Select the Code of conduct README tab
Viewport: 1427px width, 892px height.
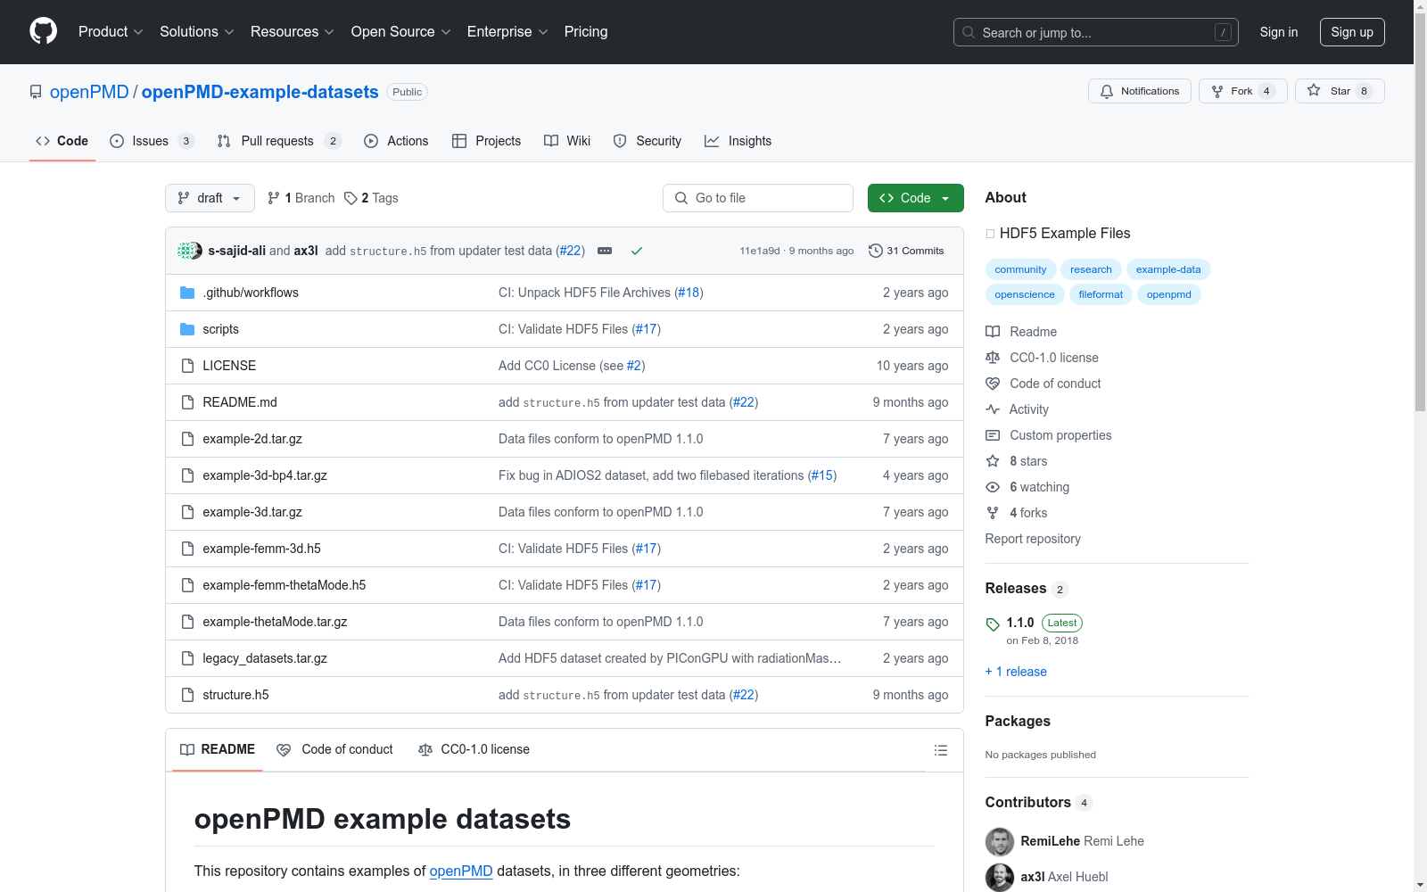click(334, 749)
